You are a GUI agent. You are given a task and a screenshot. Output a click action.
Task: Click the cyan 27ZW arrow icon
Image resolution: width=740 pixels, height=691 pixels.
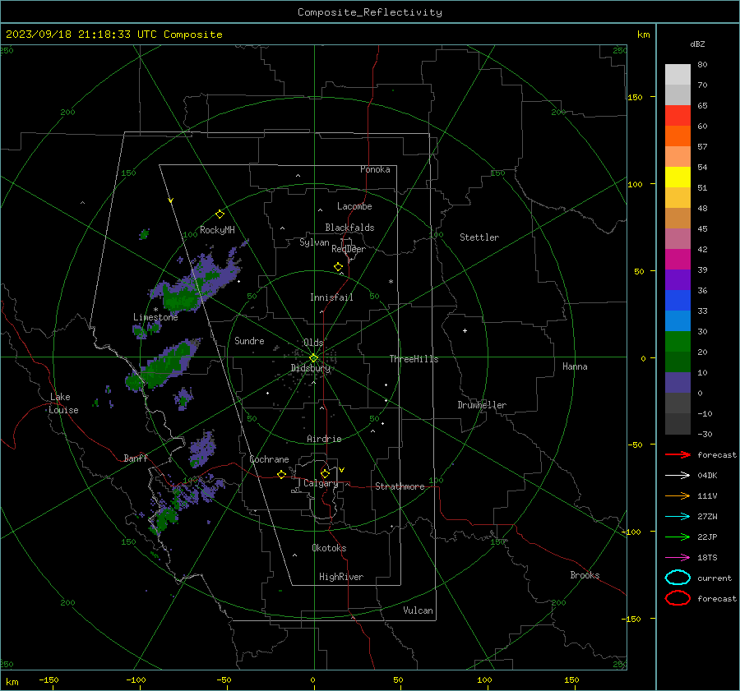click(x=678, y=517)
